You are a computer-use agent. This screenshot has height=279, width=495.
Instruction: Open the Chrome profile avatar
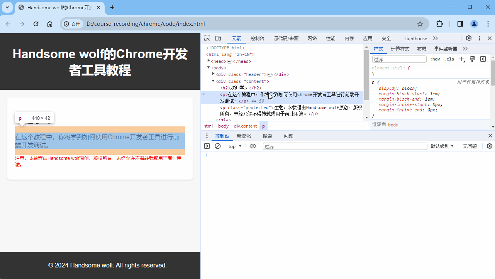pos(474,24)
